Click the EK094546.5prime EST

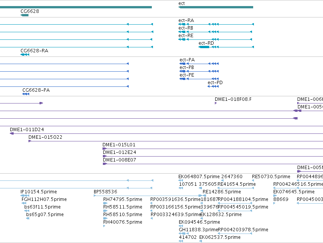181,226
